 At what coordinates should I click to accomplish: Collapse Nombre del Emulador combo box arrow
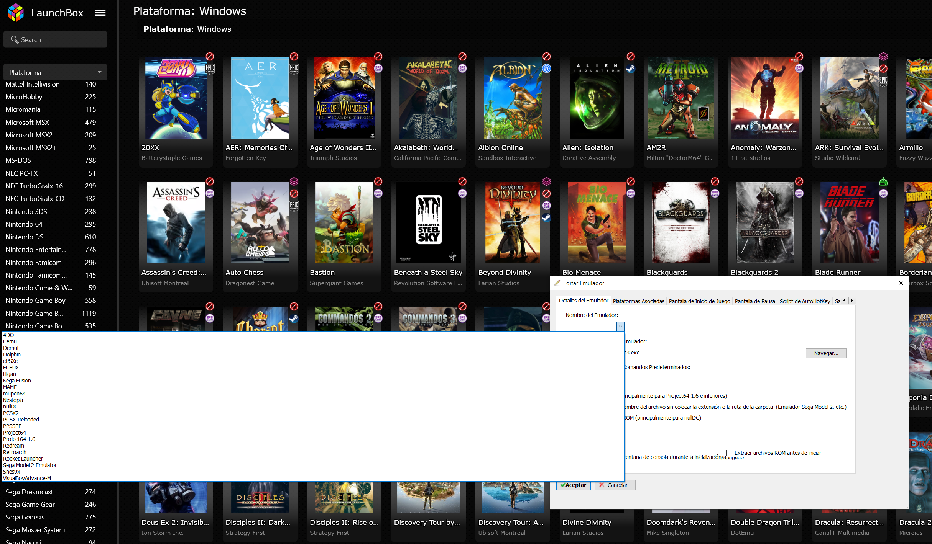coord(620,326)
